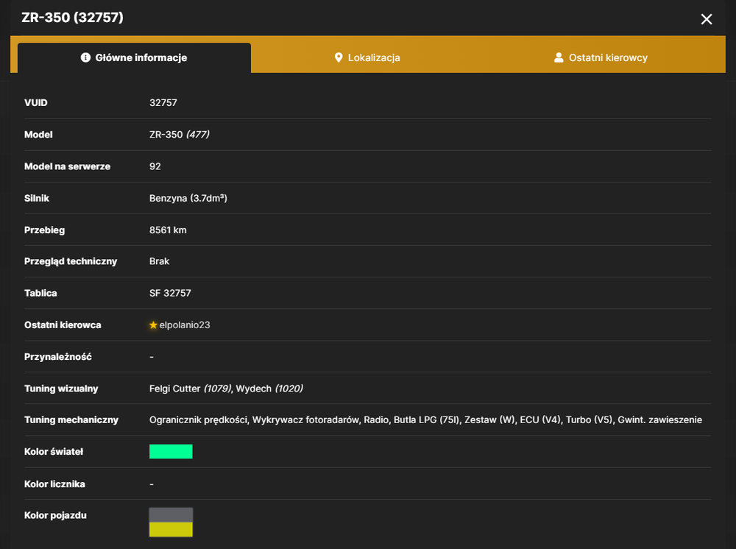
Task: Select Ogranicznik prędkości in Tuning mechaniczny
Action: click(x=199, y=420)
